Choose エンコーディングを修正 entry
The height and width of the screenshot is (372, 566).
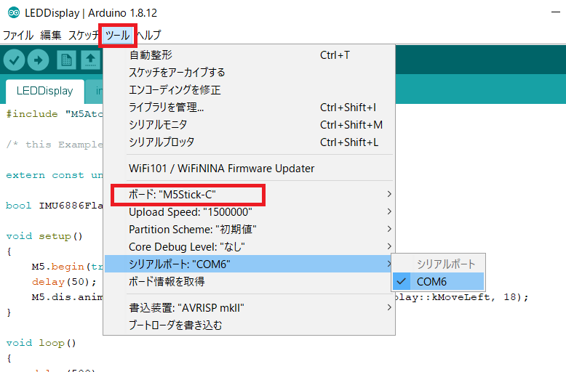249,90
